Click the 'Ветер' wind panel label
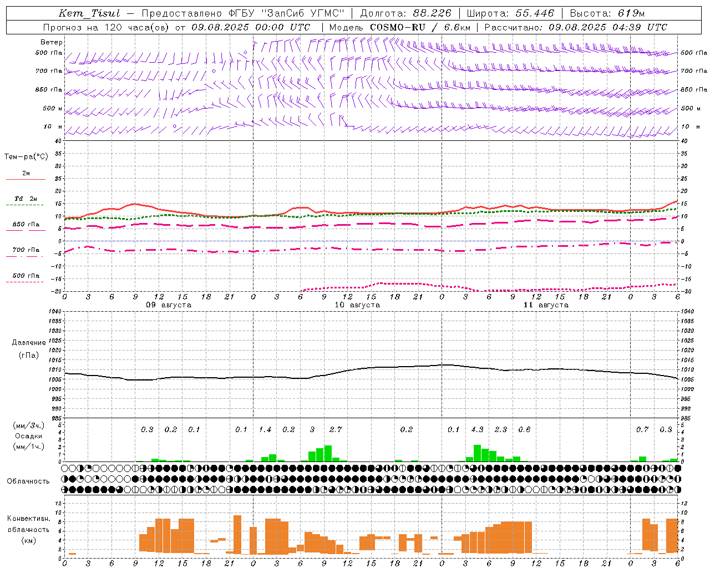 click(x=51, y=42)
